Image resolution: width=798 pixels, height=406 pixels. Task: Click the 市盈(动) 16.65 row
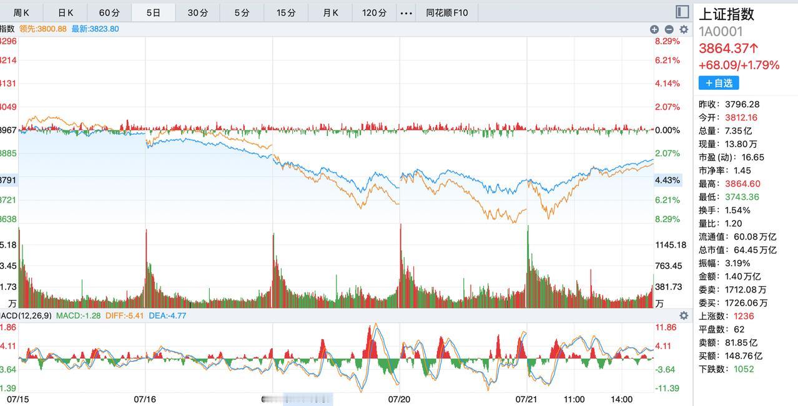tap(731, 157)
